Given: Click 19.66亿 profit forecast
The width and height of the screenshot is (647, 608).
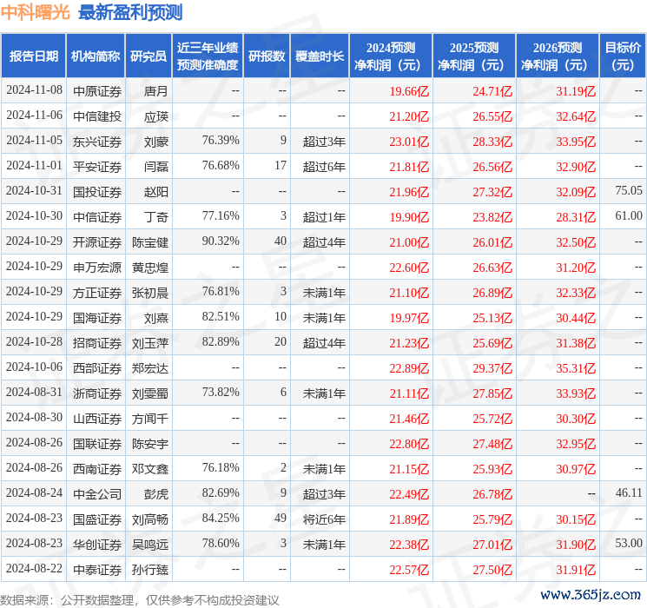Looking at the screenshot, I should point(409,91).
